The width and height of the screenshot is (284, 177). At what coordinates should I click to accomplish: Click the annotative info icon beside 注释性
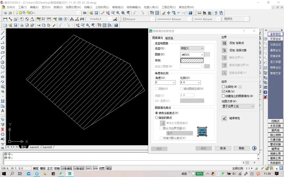[x=240, y=87]
